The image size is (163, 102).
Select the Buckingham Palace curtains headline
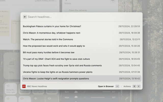click(x=81, y=26)
